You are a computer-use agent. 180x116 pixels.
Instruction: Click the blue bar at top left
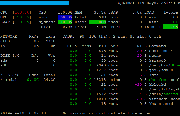tap(34, 2)
